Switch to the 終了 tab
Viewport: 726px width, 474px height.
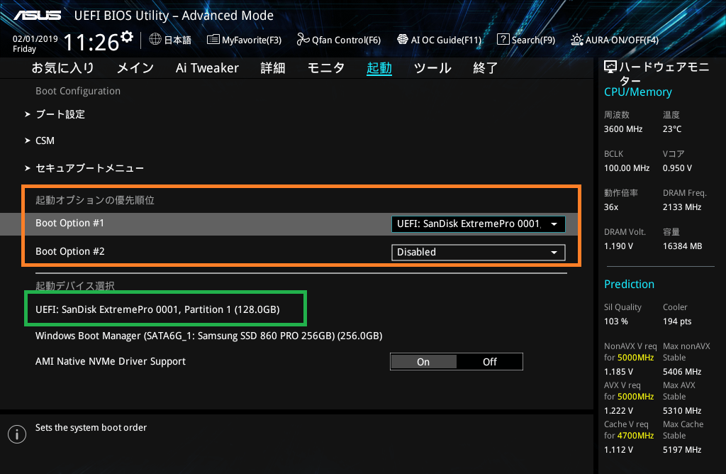[x=485, y=68]
